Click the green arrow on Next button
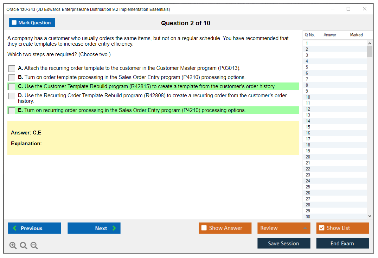This screenshot has width=378, height=258. click(114, 228)
